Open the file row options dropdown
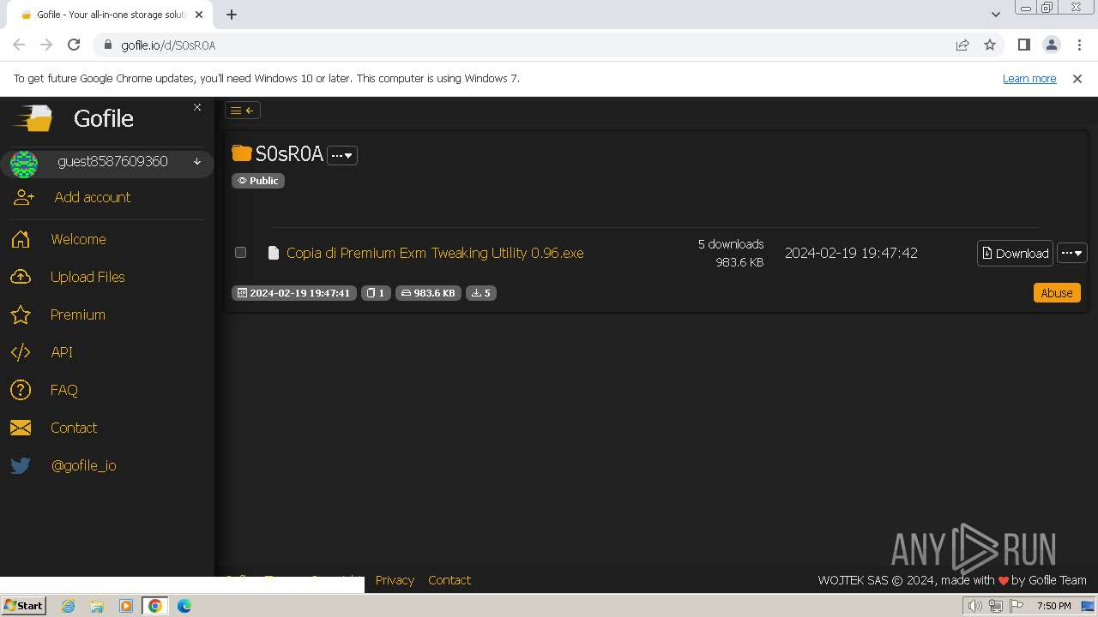The width and height of the screenshot is (1098, 617). point(1072,253)
